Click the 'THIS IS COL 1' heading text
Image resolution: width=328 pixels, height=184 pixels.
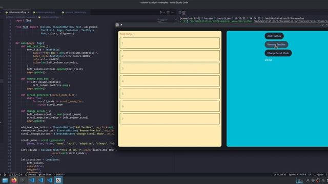[127, 34]
